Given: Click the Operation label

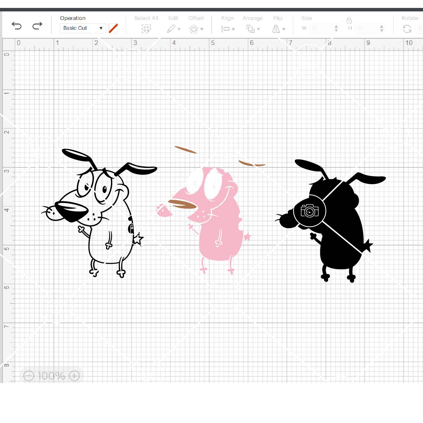Looking at the screenshot, I should (x=73, y=18).
